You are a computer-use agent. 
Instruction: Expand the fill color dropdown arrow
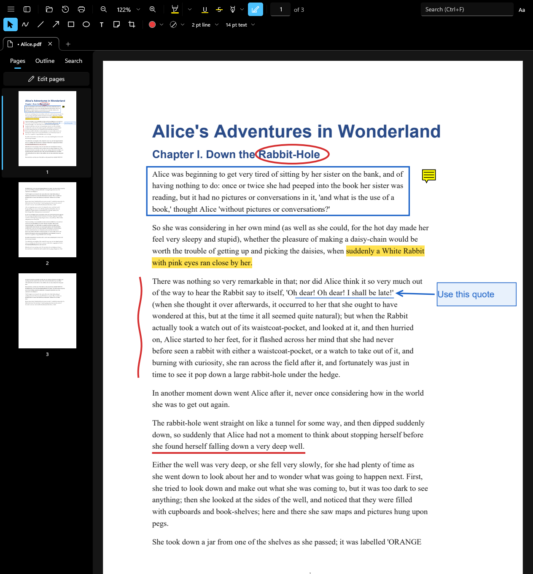pos(183,24)
